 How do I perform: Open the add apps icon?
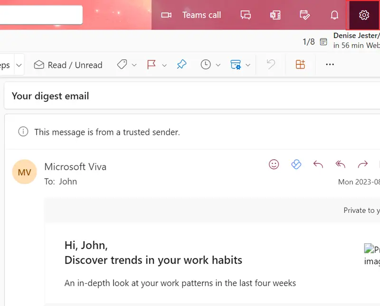[x=300, y=65]
